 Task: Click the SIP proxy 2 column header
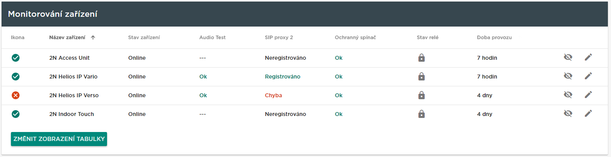(x=279, y=38)
